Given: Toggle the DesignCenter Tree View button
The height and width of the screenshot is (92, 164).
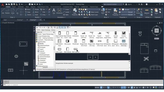Looking at the screenshot, I should pyautogui.click(x=60, y=28).
